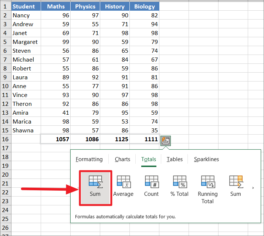This screenshot has width=264, height=236.
Task: Click Theron's Maths score 92
Action: (x=56, y=104)
